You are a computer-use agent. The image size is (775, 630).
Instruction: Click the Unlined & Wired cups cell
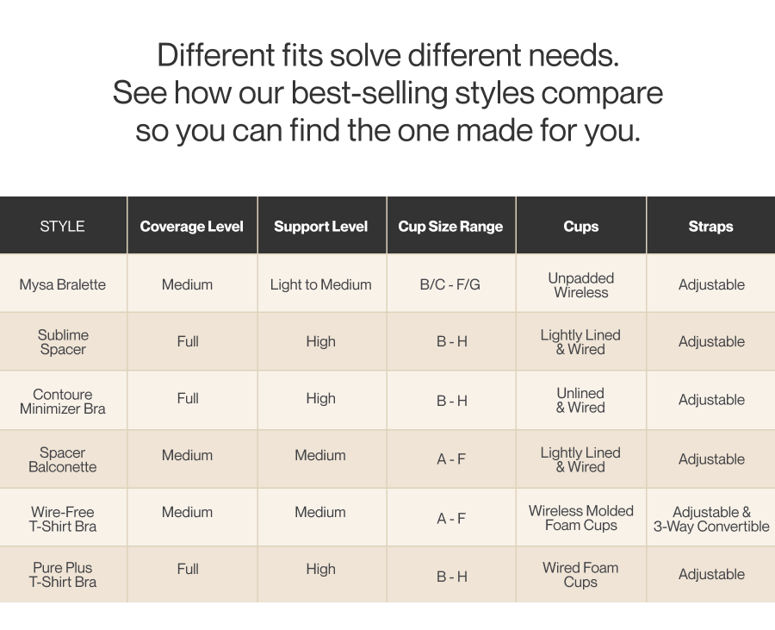coord(580,400)
